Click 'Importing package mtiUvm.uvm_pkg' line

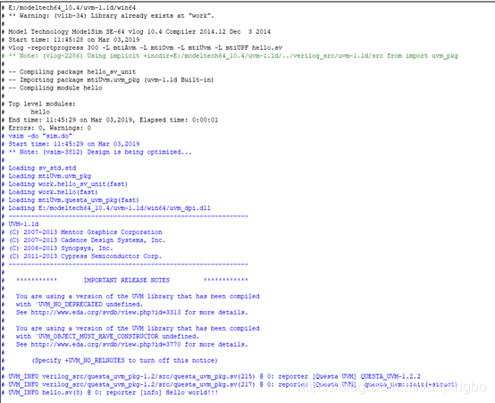[x=111, y=80]
